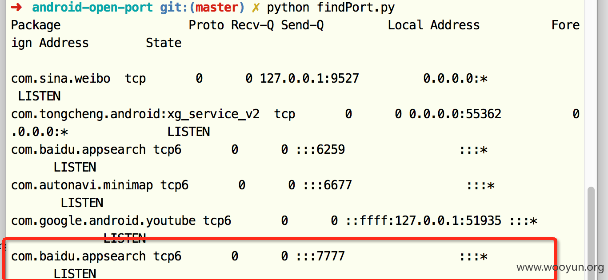608x280 pixels.
Task: Click the Local Address column header
Action: pos(434,25)
